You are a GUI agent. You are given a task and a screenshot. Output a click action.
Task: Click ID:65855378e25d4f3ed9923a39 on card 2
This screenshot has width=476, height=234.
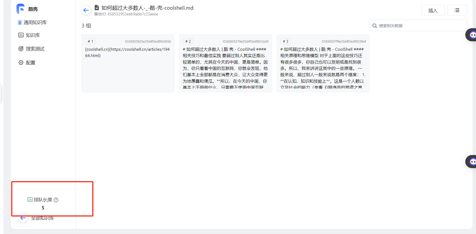246,42
